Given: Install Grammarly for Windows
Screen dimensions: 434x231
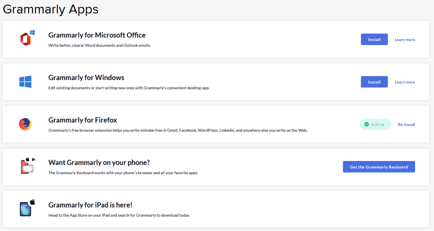Looking at the screenshot, I should (x=374, y=82).
